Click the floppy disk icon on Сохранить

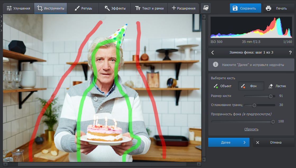point(235,8)
